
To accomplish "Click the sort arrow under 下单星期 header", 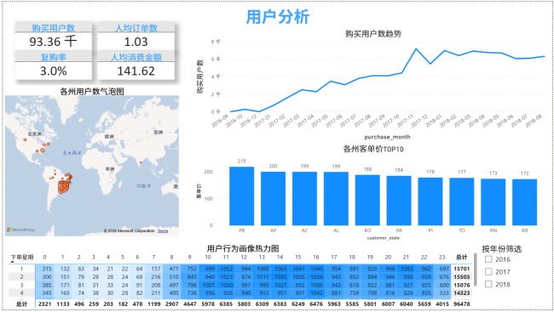I will click(x=13, y=262).
